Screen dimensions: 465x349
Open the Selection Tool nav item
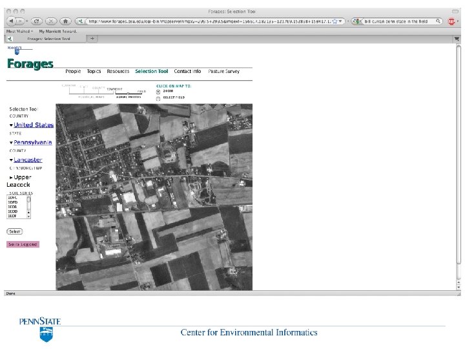(x=152, y=71)
